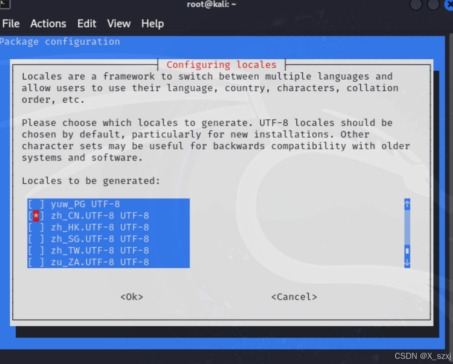Click the zh_TW.UTF-8 UTF-8 row label
This screenshot has height=364, width=453.
(x=100, y=251)
